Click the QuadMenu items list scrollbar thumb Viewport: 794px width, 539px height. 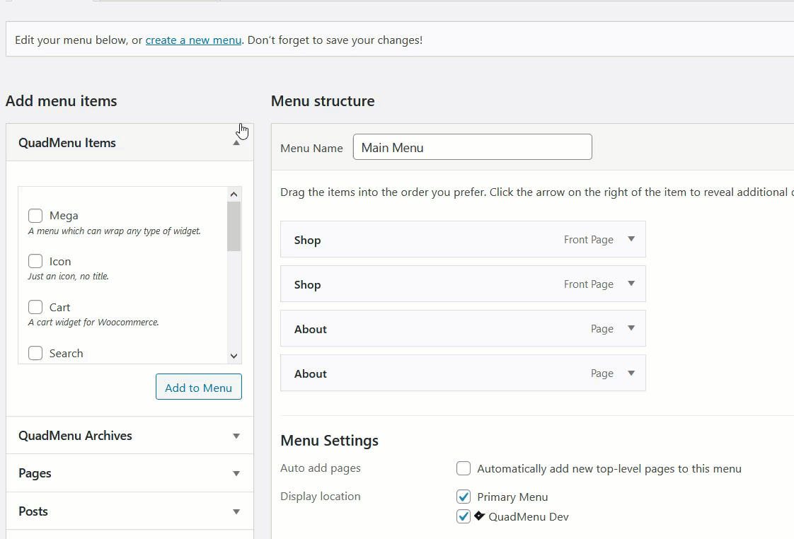pyautogui.click(x=234, y=226)
